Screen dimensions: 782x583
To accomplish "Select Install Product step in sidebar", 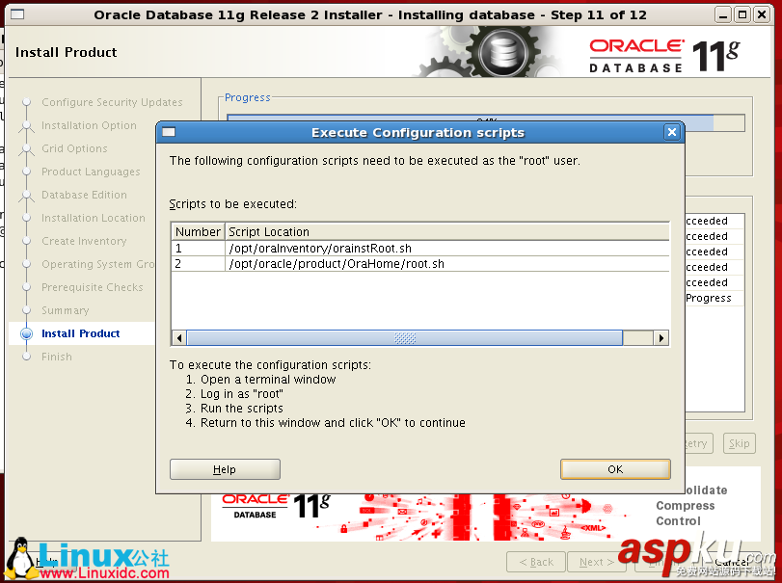I will pos(80,333).
